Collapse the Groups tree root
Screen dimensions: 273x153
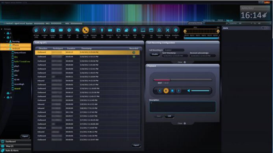coord(2,29)
